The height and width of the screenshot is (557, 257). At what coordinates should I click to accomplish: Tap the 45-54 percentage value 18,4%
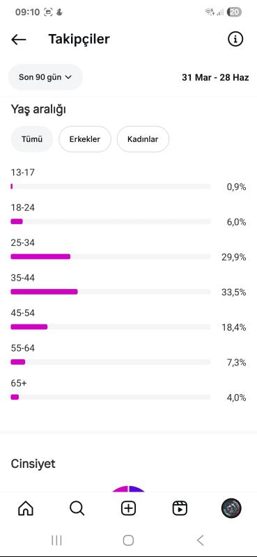pyautogui.click(x=234, y=327)
